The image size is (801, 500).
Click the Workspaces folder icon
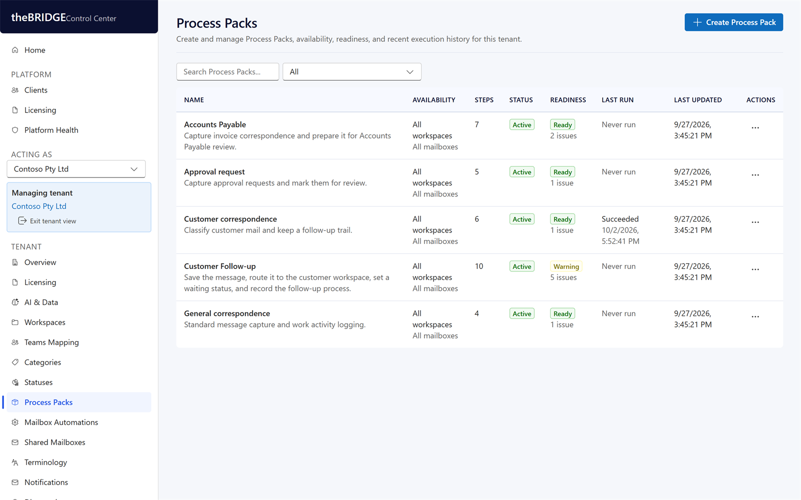[15, 322]
